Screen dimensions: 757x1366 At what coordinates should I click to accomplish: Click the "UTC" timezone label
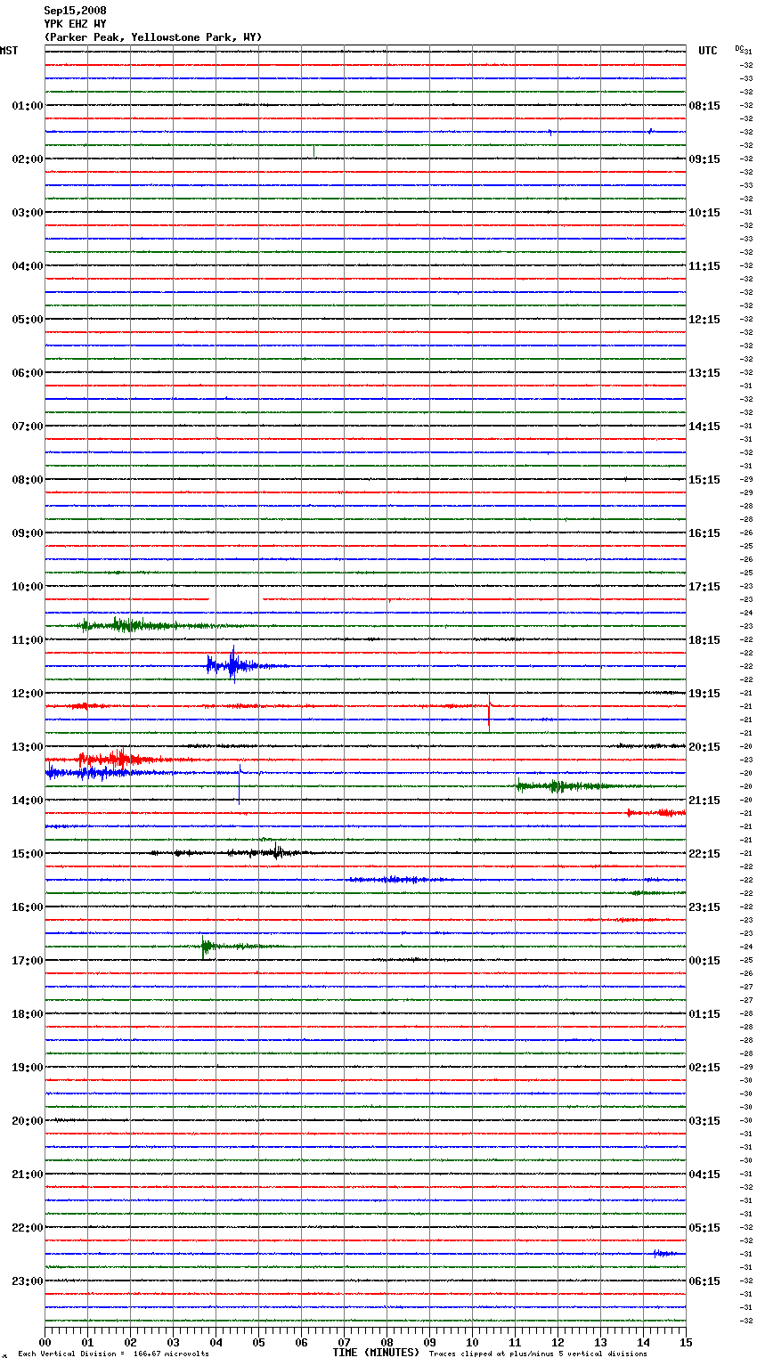[707, 51]
